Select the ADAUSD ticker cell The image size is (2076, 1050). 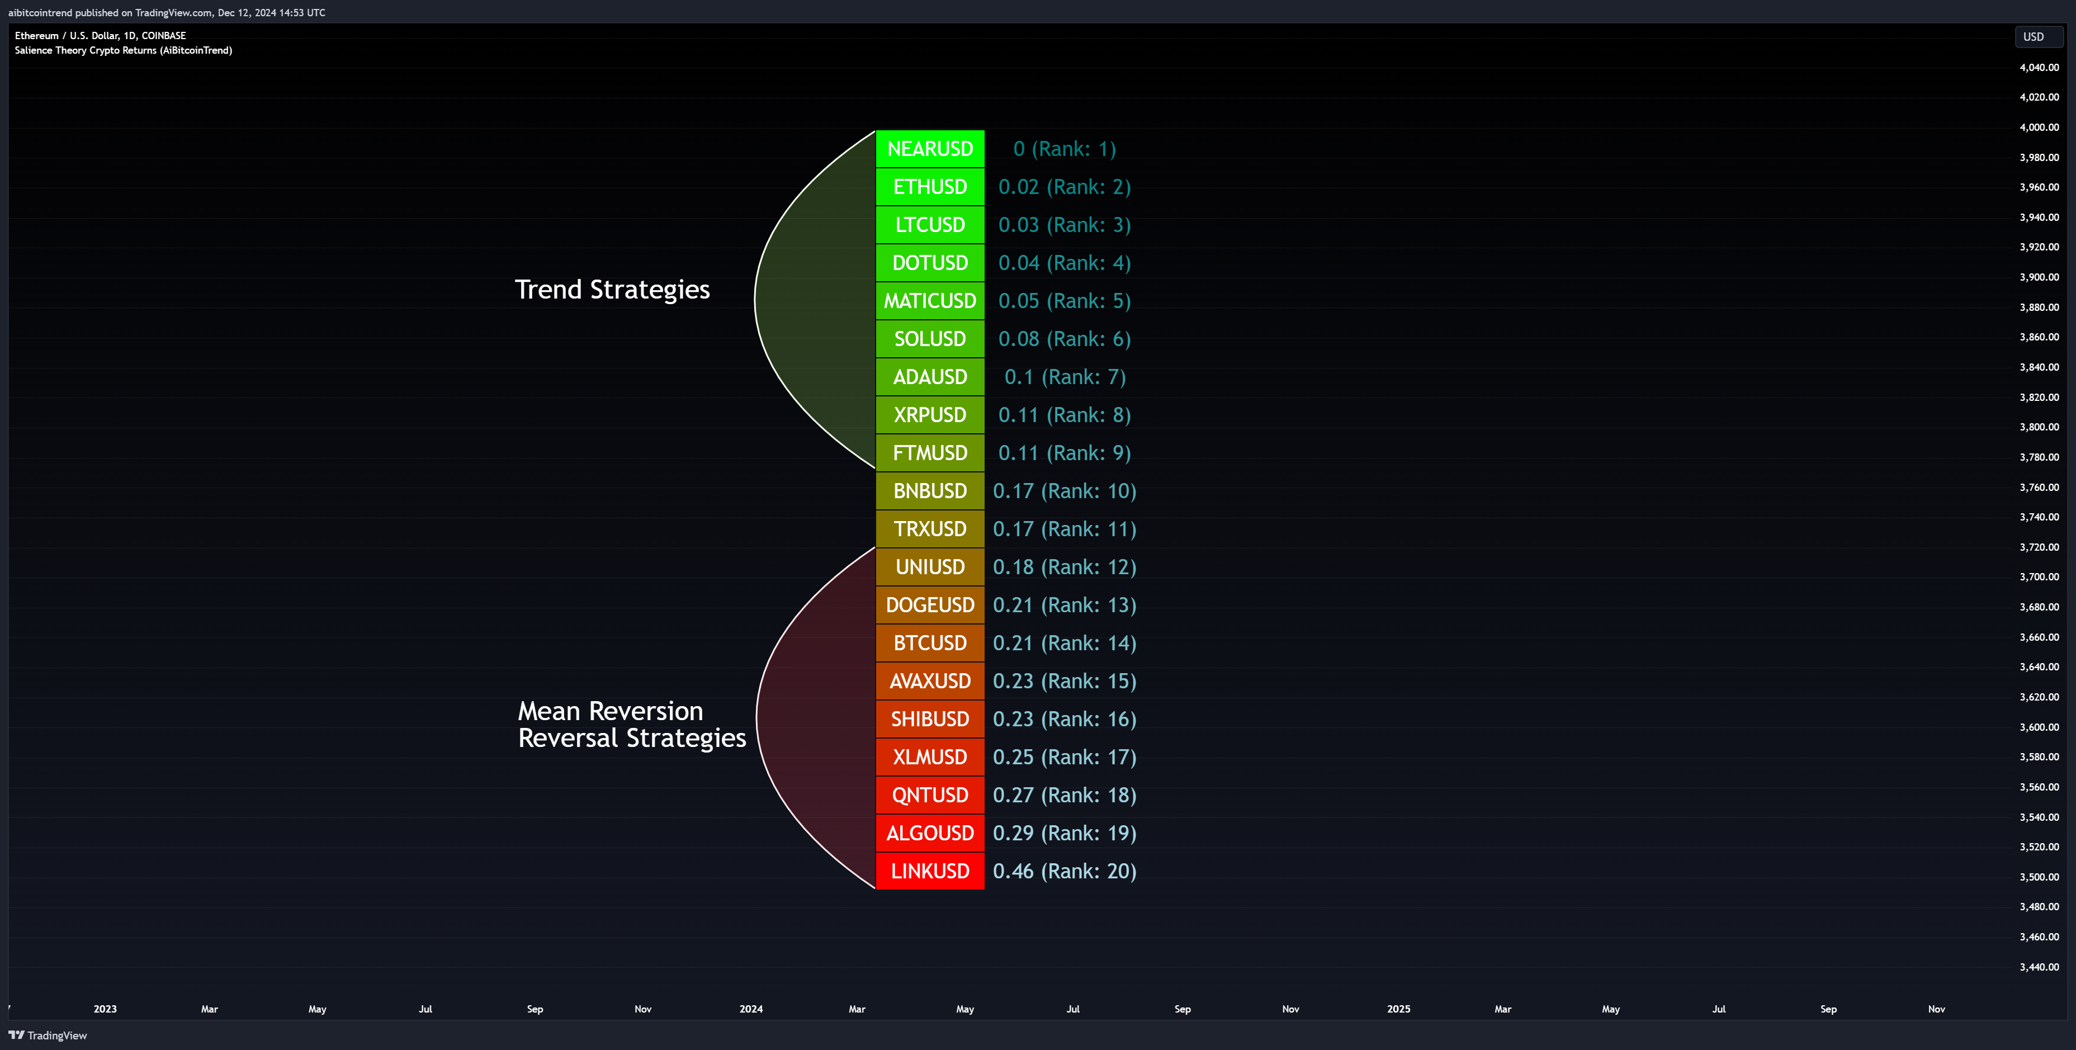(930, 377)
